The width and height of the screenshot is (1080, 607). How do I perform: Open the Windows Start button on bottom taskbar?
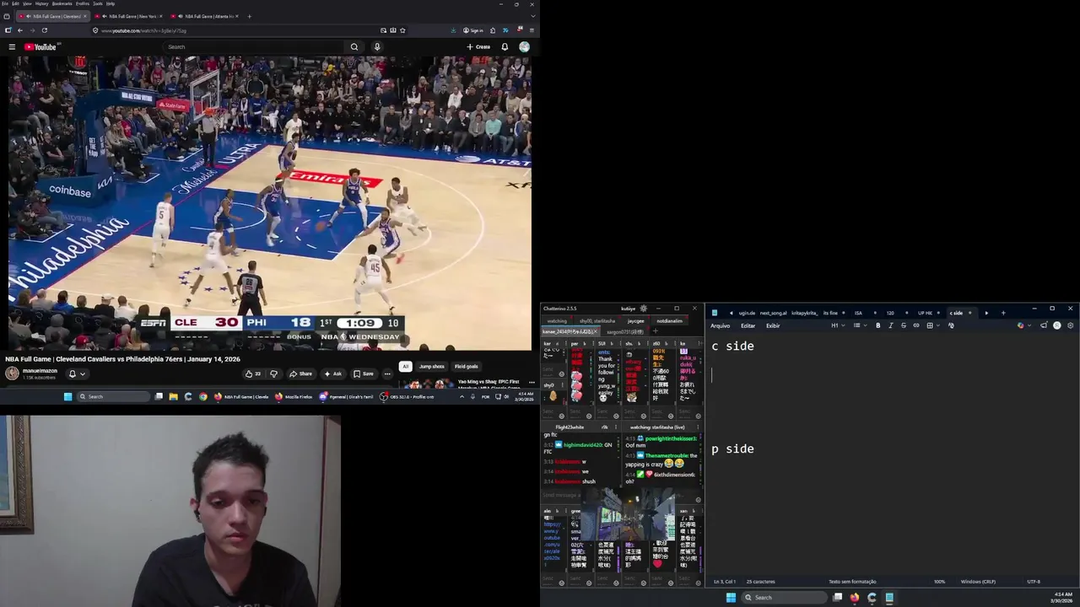tap(731, 598)
